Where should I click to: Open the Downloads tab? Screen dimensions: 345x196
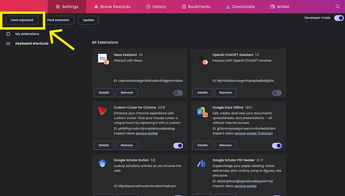tap(241, 6)
